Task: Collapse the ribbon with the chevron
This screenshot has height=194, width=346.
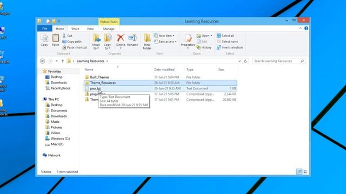Action: (x=301, y=28)
